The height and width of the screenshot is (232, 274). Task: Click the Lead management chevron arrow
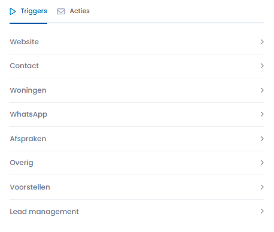coord(262,211)
